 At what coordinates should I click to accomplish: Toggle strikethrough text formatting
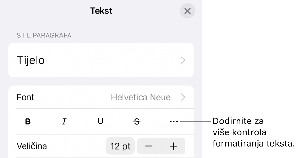click(137, 121)
